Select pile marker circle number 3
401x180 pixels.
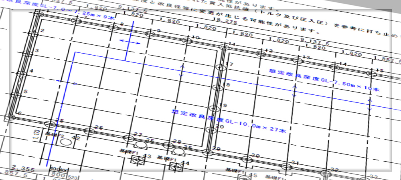point(27,54)
